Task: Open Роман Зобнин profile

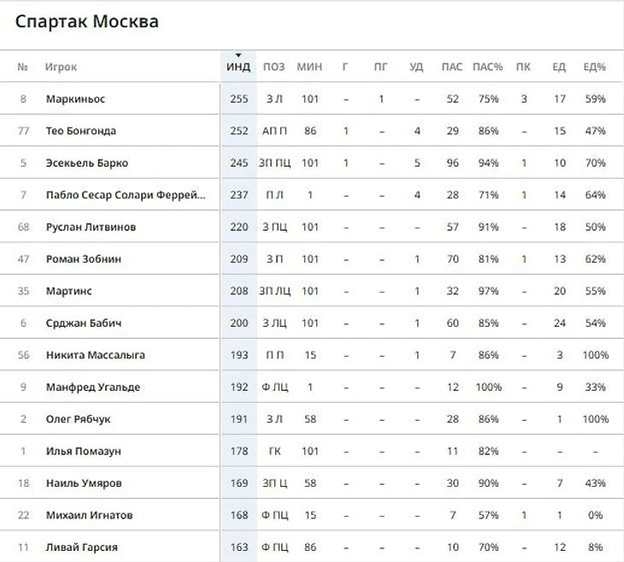Action: tap(84, 259)
